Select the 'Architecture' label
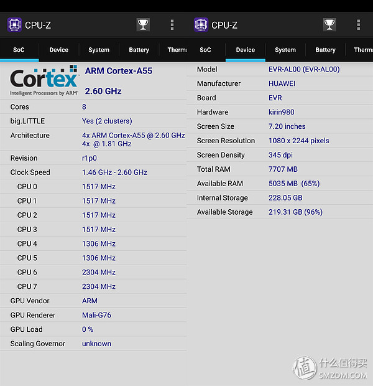This screenshot has height=386, width=373. click(x=30, y=135)
